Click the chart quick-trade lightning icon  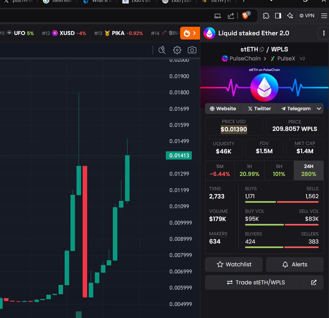[x=162, y=50]
